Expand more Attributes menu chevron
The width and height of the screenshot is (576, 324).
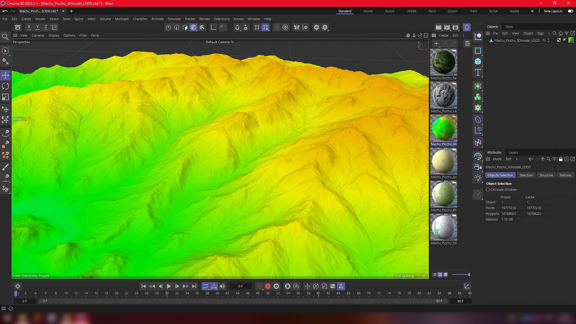517,159
